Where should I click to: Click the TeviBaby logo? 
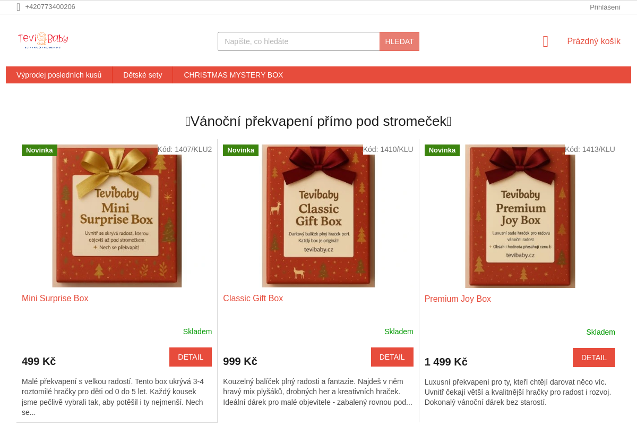point(43,40)
